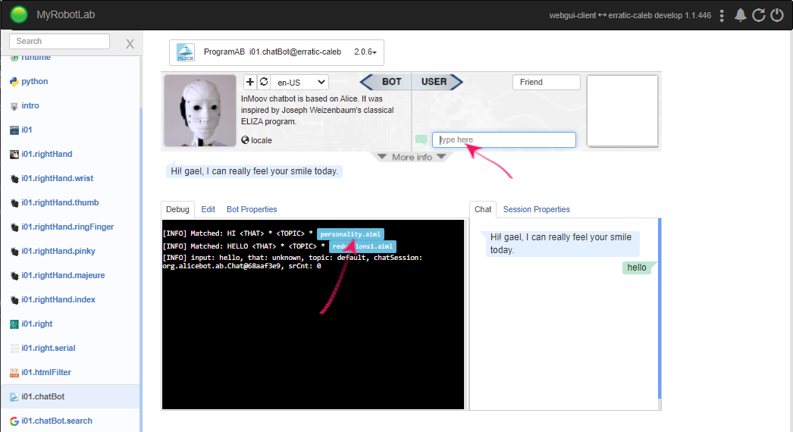
Task: Click the 'type here' chat input
Action: [504, 139]
